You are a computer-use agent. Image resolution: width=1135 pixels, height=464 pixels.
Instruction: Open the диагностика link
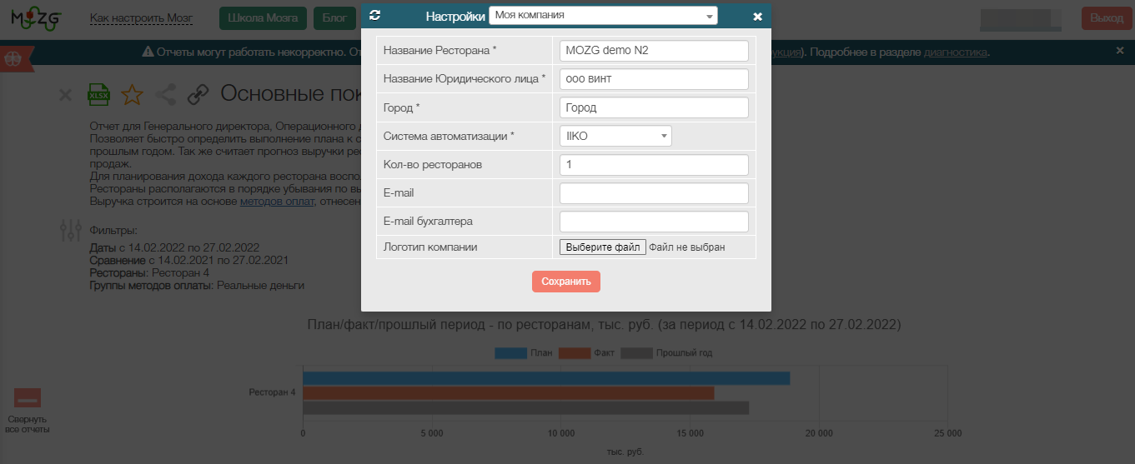(x=956, y=52)
